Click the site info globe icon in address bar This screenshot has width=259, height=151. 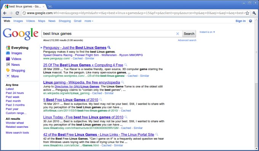point(24,13)
